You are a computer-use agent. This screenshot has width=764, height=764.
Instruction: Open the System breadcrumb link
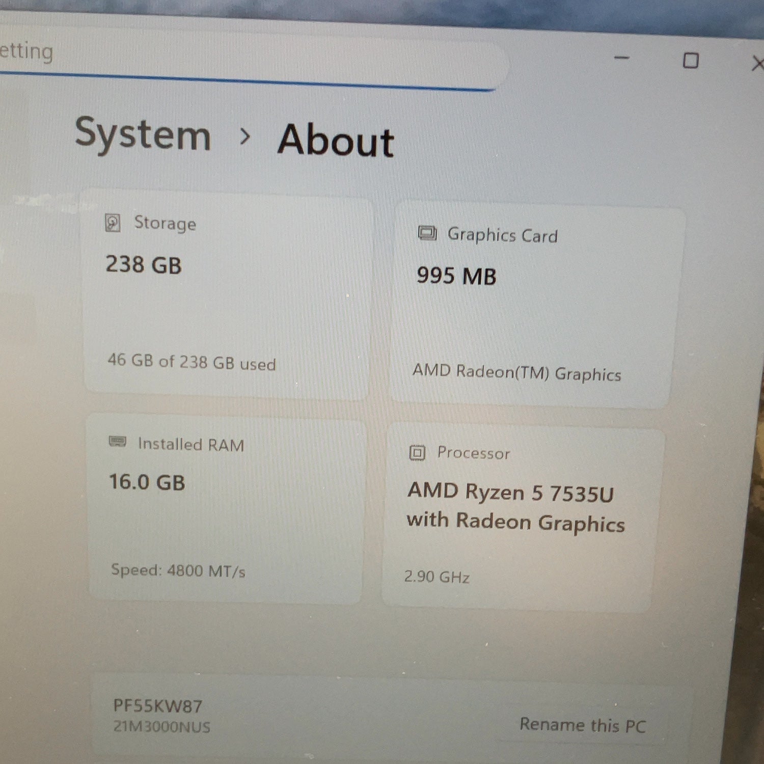coord(143,134)
